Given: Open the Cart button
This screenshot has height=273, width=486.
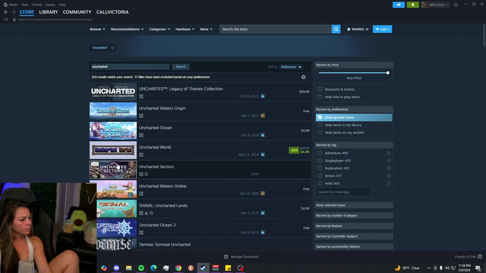Looking at the screenshot, I should pyautogui.click(x=382, y=29).
